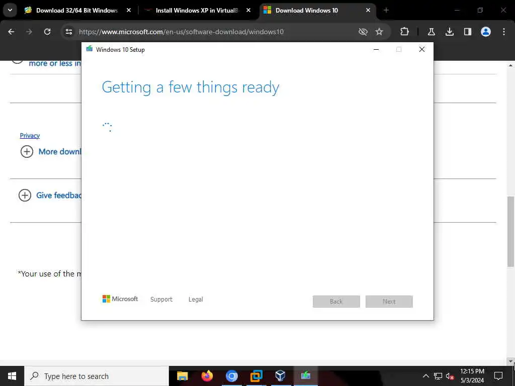Open File Explorer from taskbar
Viewport: 515px width, 386px height.
(x=182, y=376)
